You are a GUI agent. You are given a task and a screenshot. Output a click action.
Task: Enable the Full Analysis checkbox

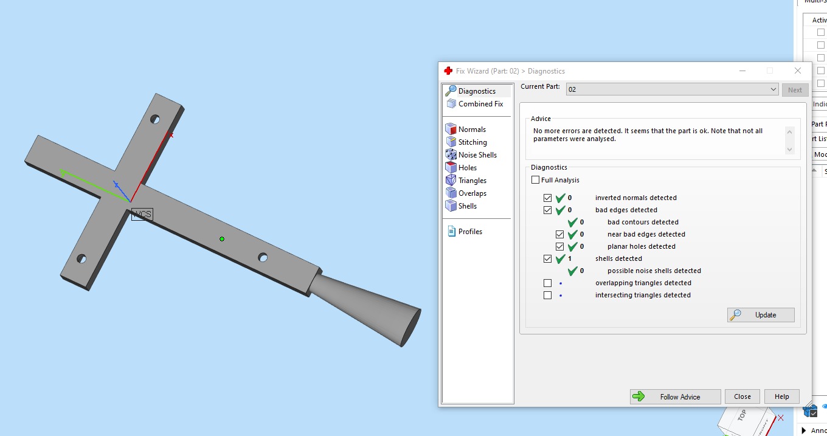click(x=535, y=180)
